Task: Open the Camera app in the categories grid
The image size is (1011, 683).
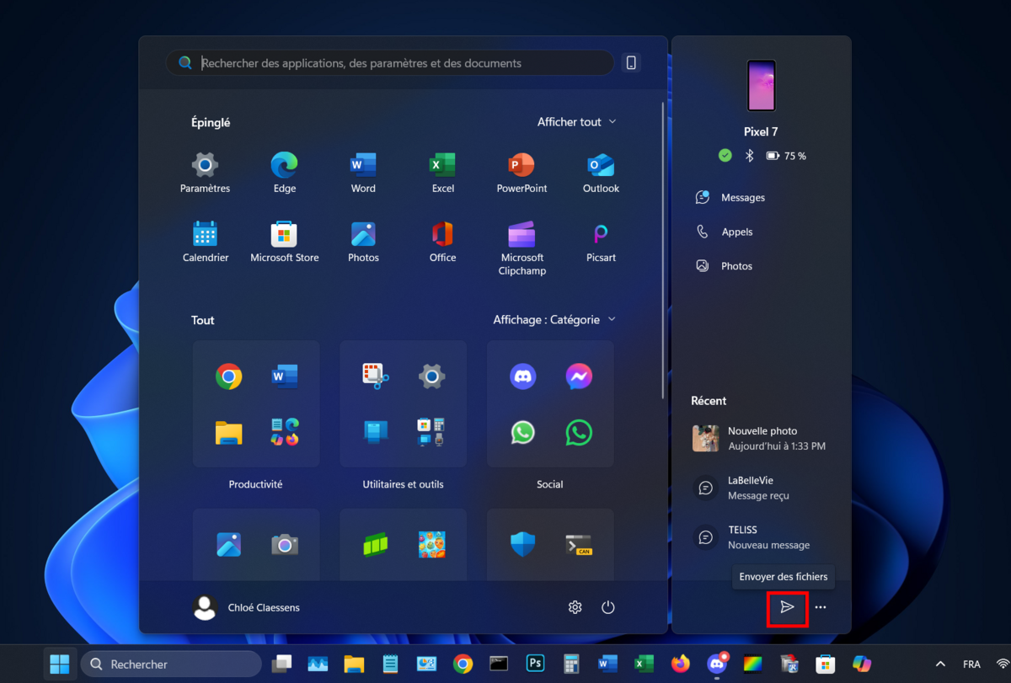Action: coord(285,545)
